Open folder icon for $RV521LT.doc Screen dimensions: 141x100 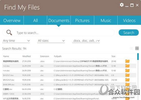point(127,80)
